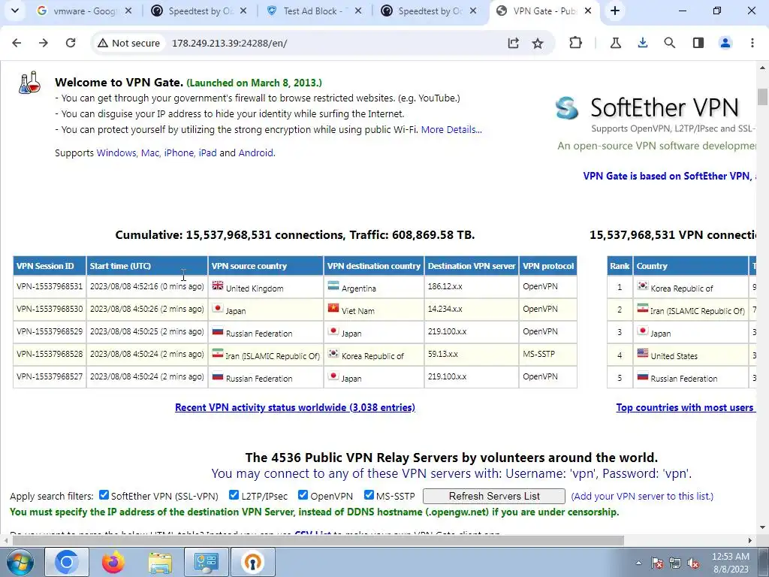Click Add your VPN server to this list
Viewport: 769px width, 577px height.
[x=642, y=496]
